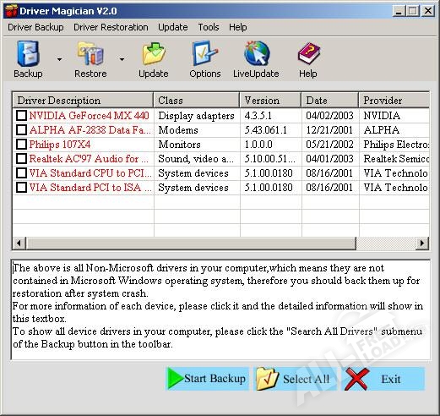Sort by Driver Description column header
This screenshot has height=416, width=440.
point(83,100)
